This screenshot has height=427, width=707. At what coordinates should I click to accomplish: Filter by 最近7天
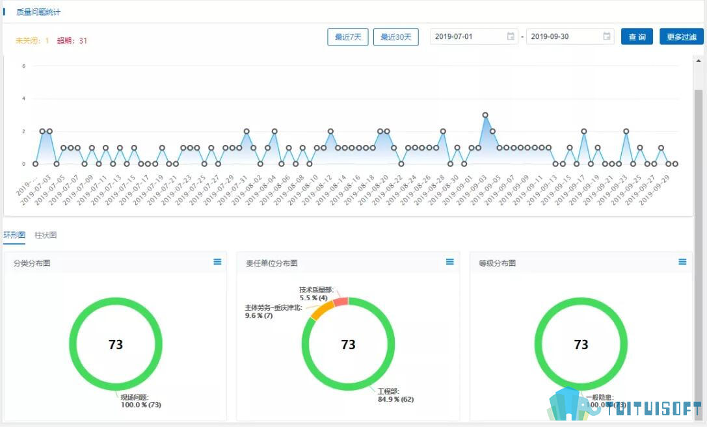[x=347, y=37]
